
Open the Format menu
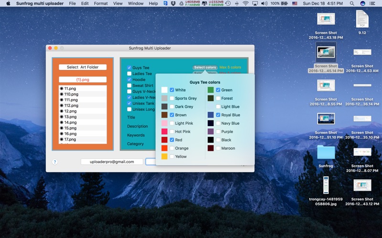pyautogui.click(x=101, y=3)
